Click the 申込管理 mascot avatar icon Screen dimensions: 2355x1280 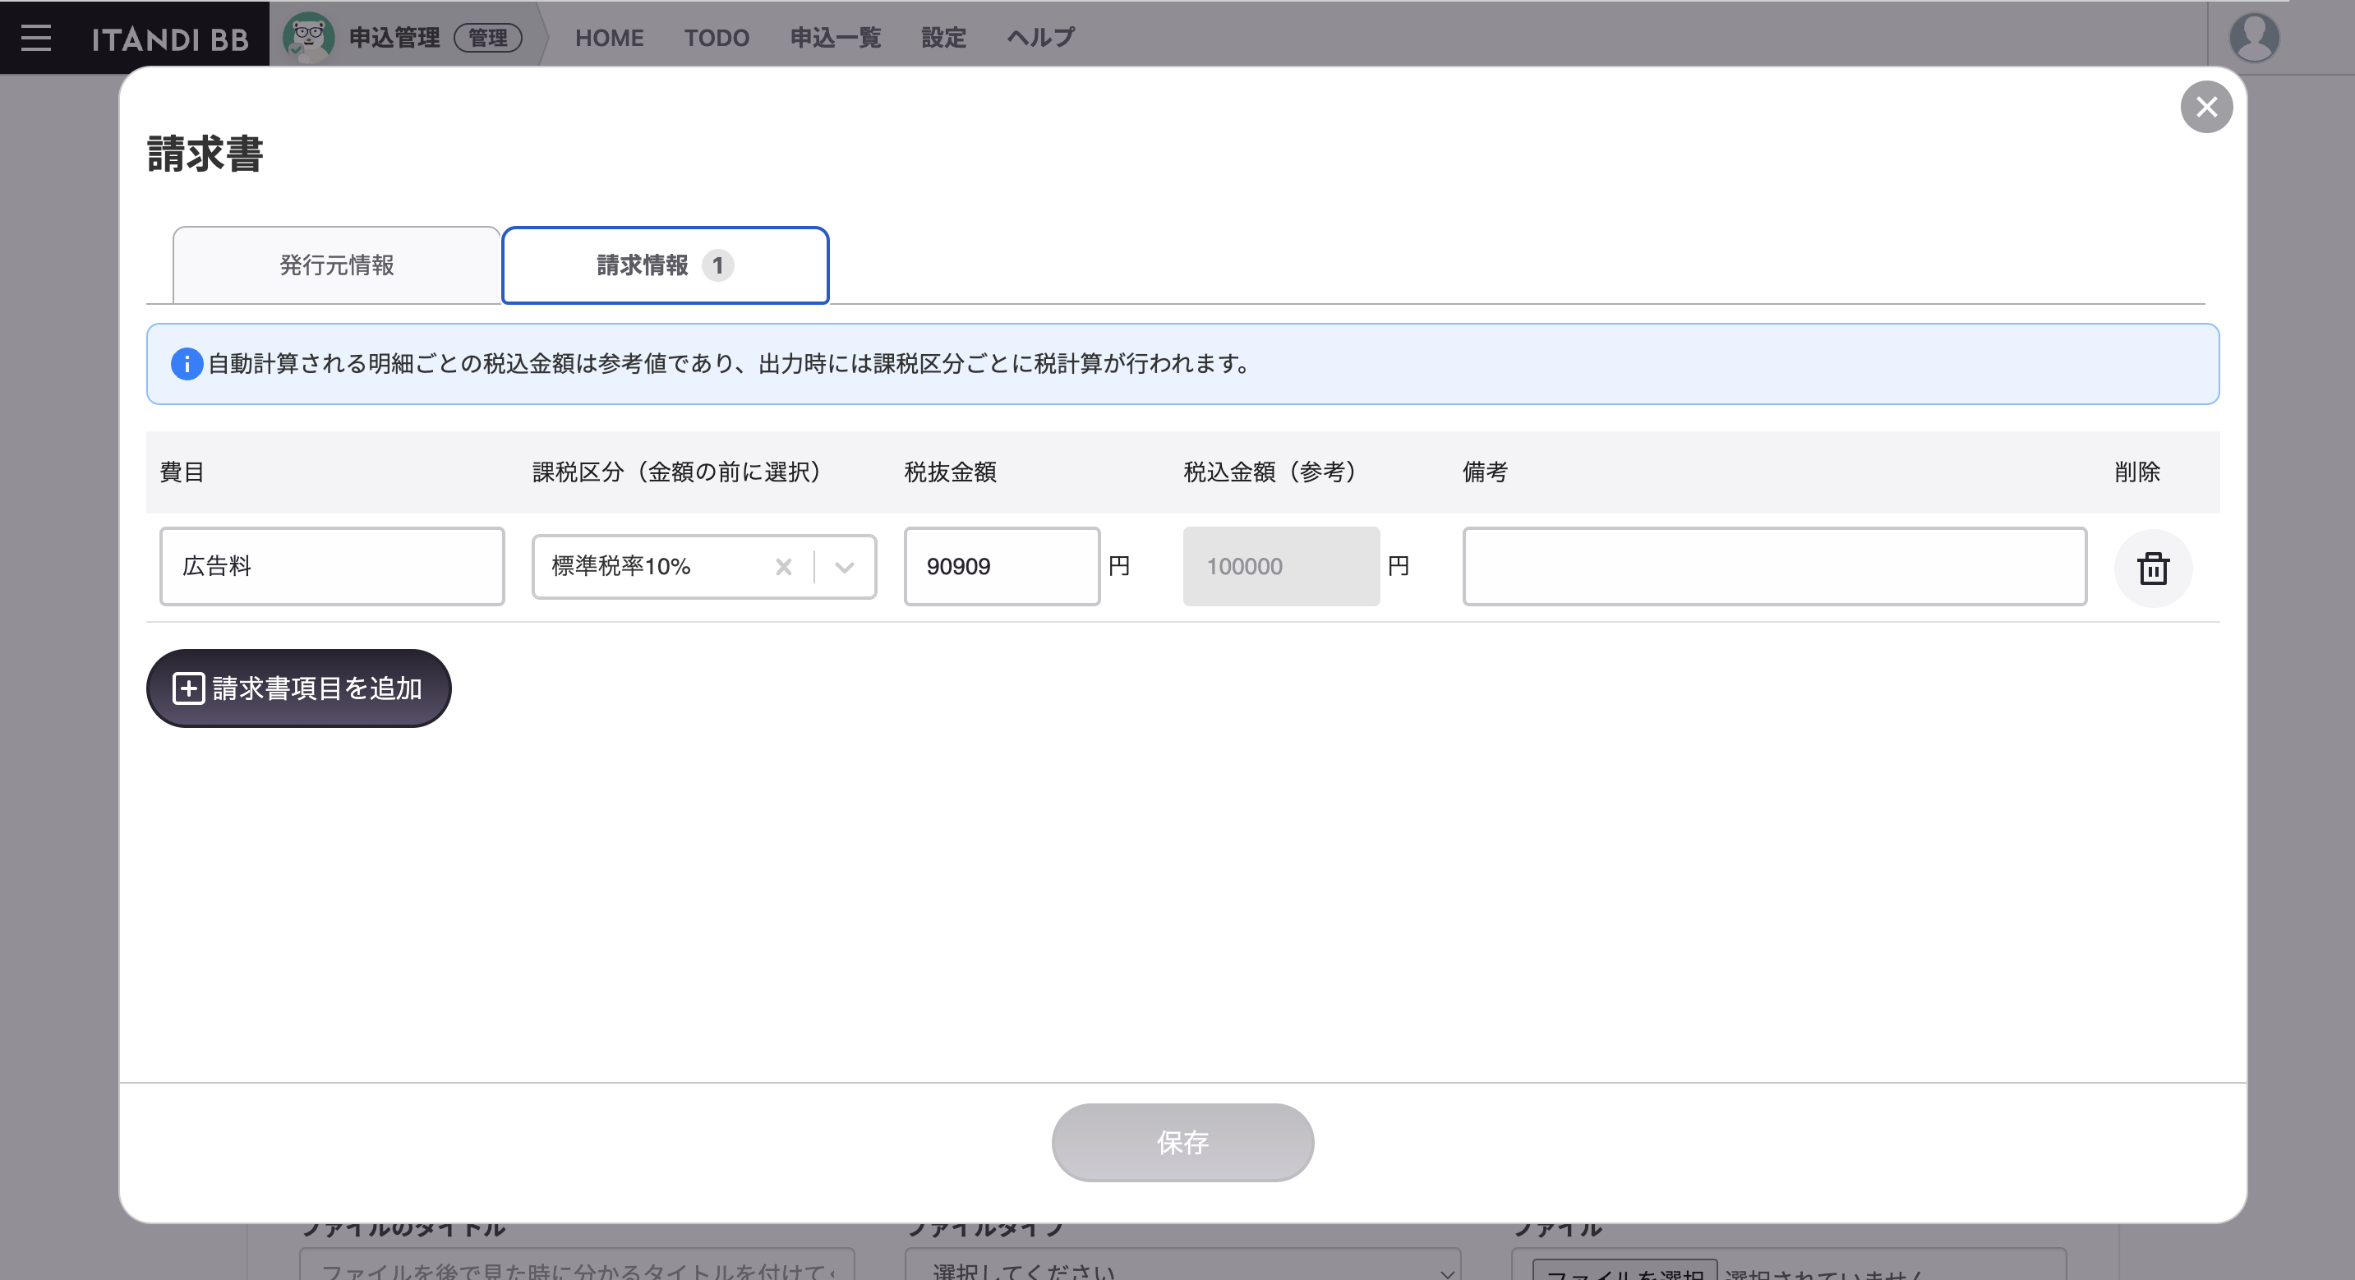[x=308, y=38]
